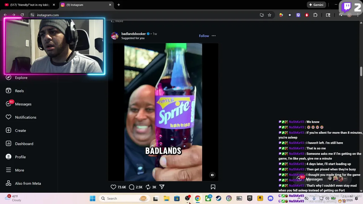Go back in the browser
The width and height of the screenshot is (363, 204).
pos(5,15)
